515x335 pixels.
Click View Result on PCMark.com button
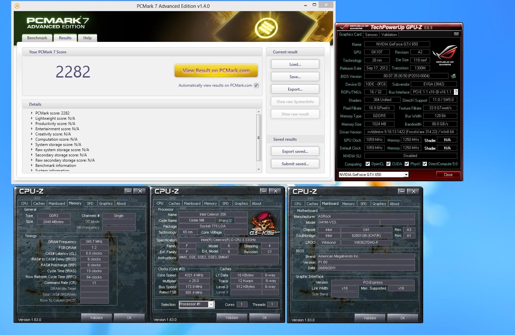[216, 70]
